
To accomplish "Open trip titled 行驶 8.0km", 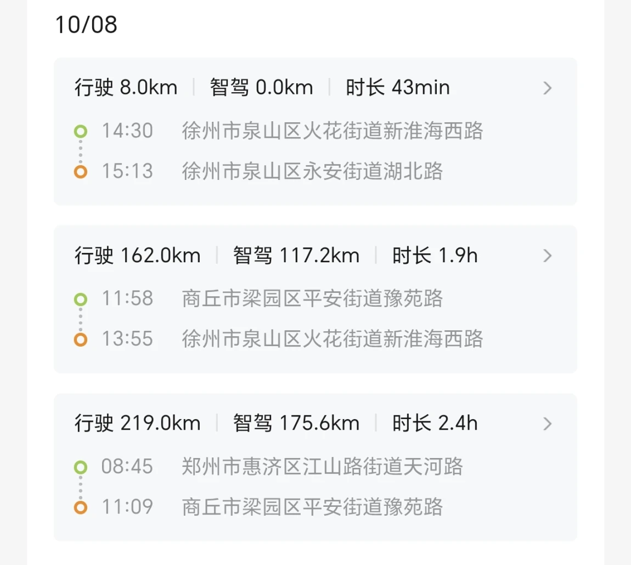I will 126,88.
